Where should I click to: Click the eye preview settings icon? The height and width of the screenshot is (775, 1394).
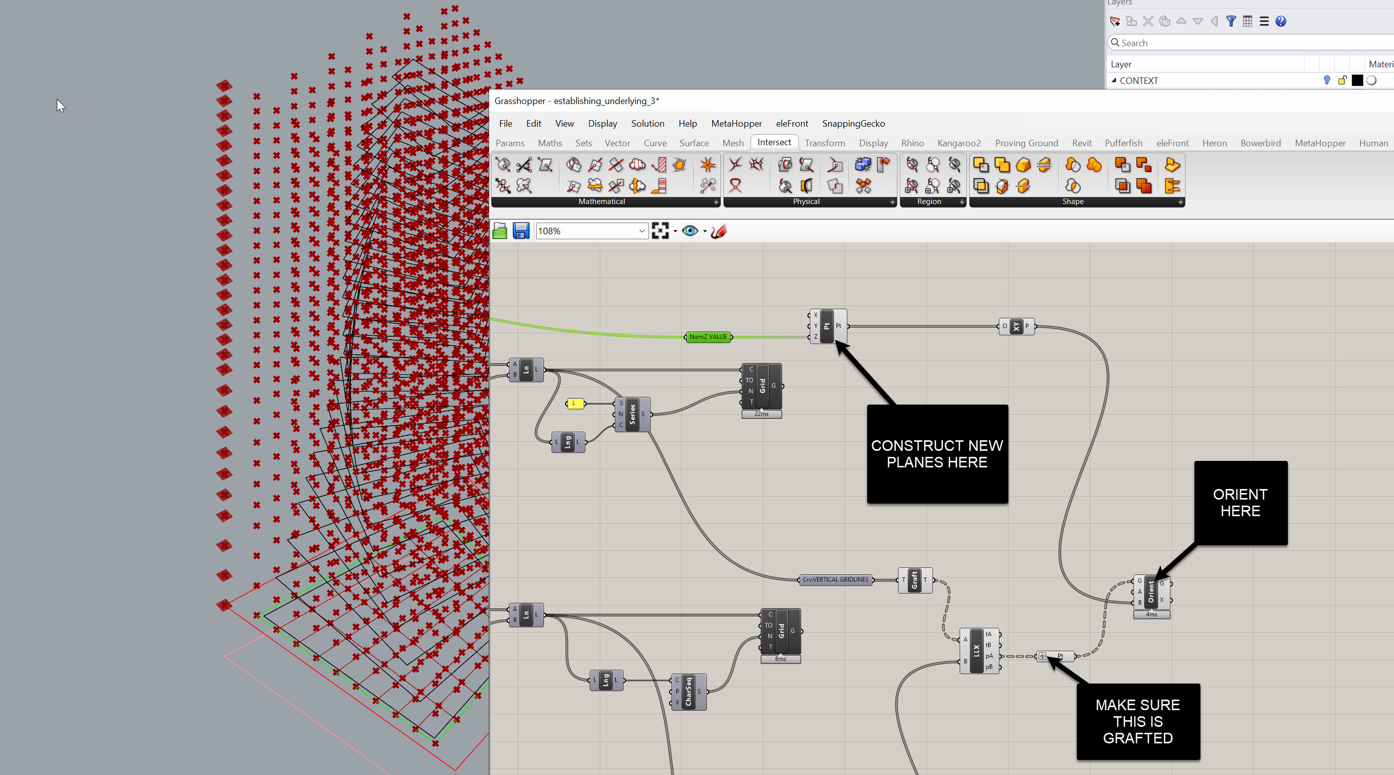pos(689,231)
